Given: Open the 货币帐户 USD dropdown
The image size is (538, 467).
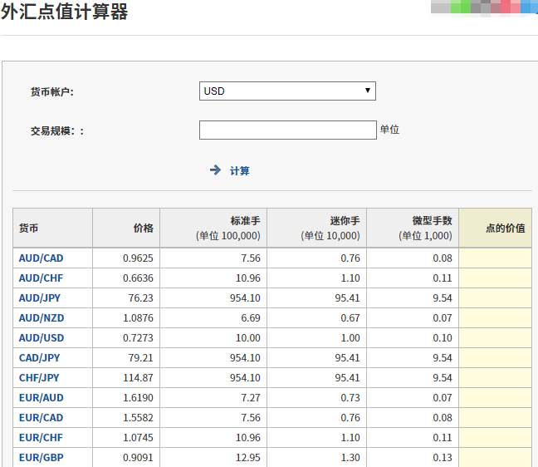Looking at the screenshot, I should tap(287, 91).
